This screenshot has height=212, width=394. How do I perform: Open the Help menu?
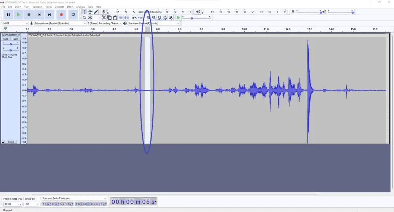pyautogui.click(x=98, y=7)
